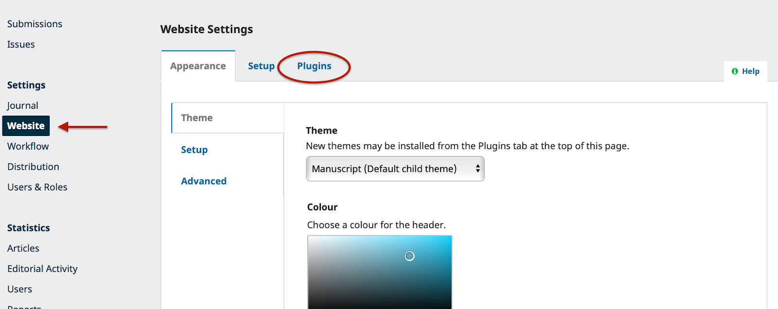Click the colour picker circle handle
The image size is (778, 309).
409,256
